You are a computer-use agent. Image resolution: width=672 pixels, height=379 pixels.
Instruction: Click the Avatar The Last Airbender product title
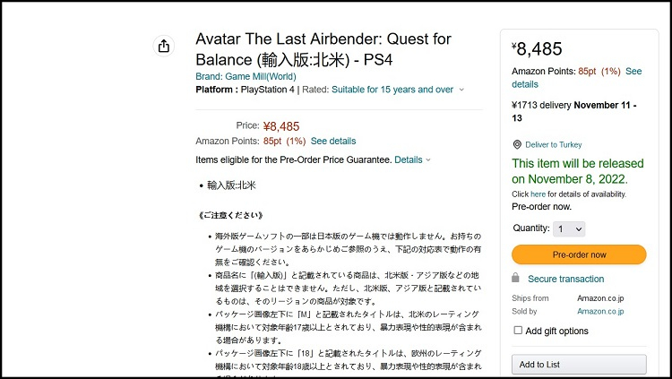[x=323, y=49]
